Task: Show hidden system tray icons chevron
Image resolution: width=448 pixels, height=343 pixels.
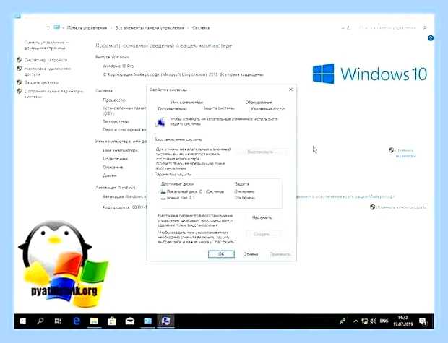Action: point(356,321)
